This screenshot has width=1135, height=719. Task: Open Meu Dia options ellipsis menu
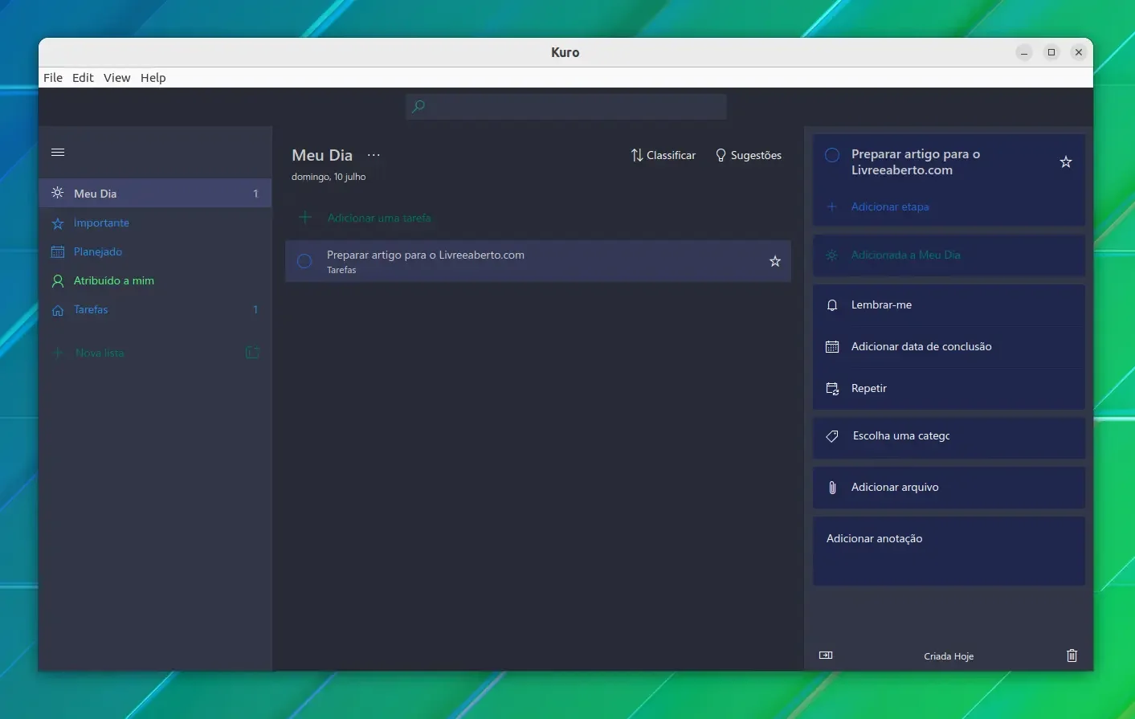(x=374, y=155)
